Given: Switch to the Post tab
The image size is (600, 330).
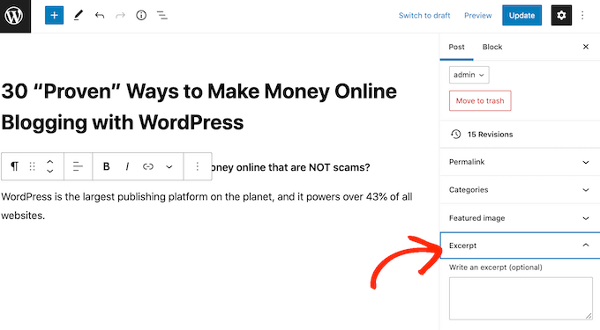Looking at the screenshot, I should pos(456,47).
